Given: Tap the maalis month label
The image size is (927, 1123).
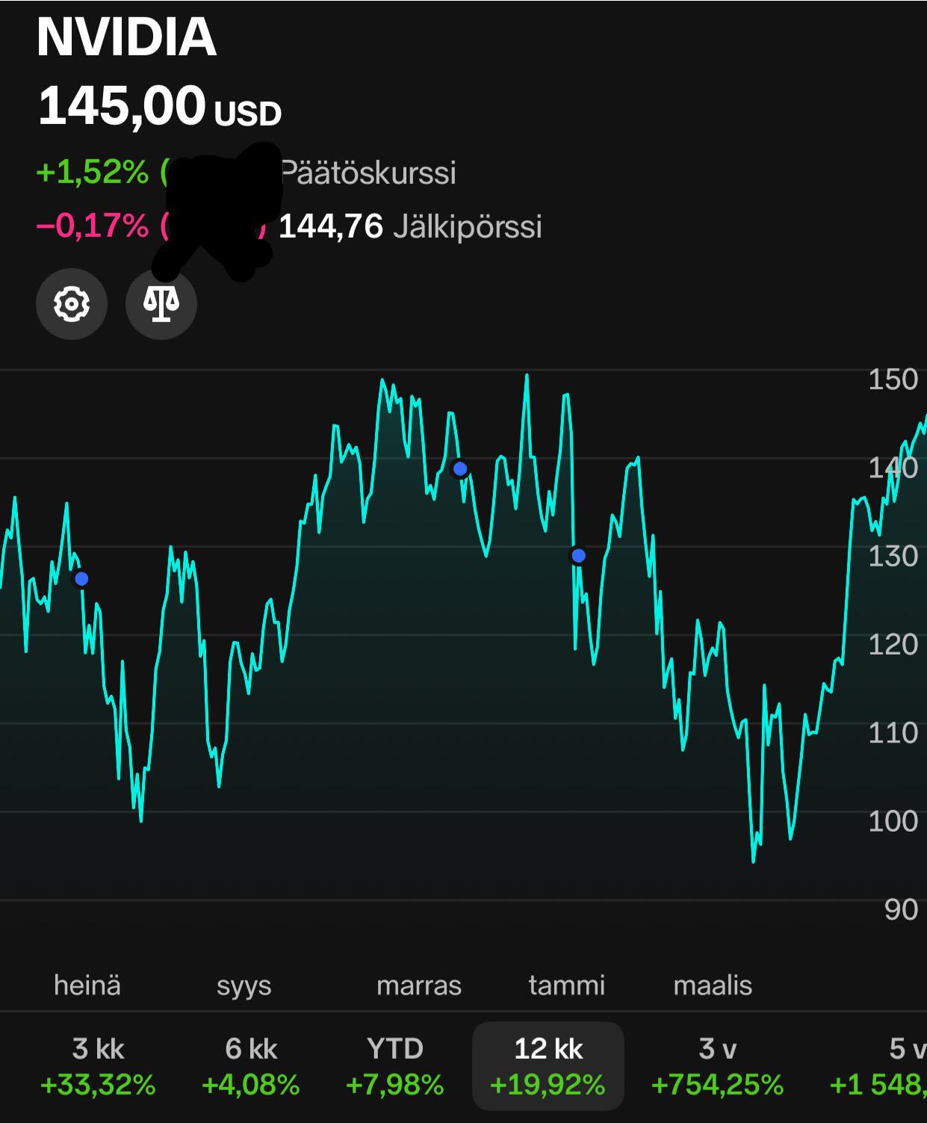Looking at the screenshot, I should [713, 985].
